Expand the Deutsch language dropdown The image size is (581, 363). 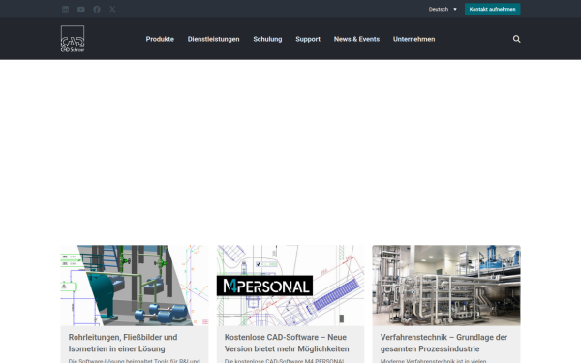pos(443,10)
